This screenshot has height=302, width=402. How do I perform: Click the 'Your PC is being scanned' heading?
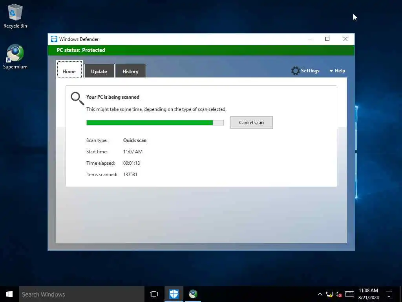point(113,97)
